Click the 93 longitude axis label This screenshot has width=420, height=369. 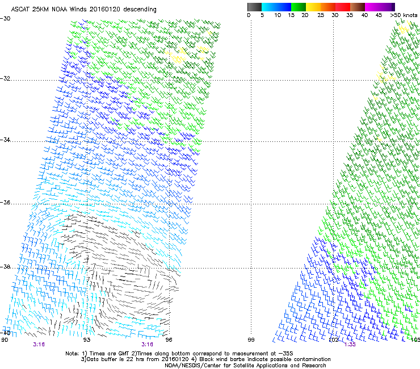click(x=87, y=340)
